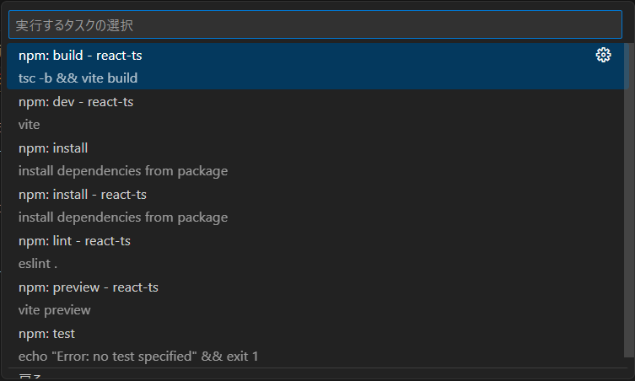Click the partially visible 戻る item at bottom
635x381 pixels.
[30, 376]
